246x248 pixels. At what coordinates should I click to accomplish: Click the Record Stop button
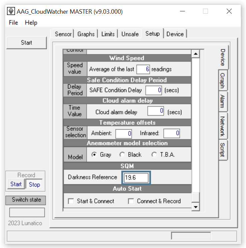34,184
